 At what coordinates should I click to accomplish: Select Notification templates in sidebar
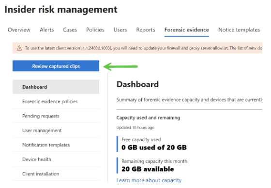click(x=56, y=145)
